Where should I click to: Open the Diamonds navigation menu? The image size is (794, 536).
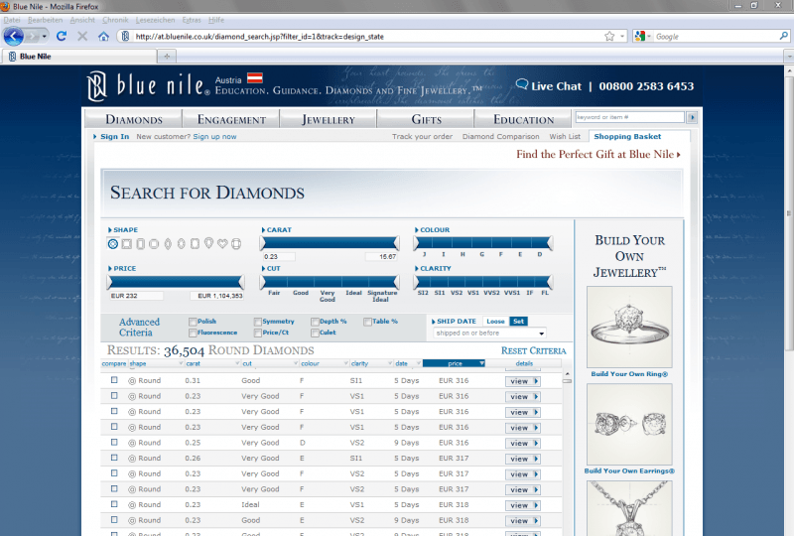tap(134, 119)
